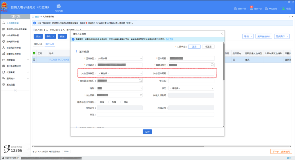Click the previous page arrow in pagination

(33, 152)
